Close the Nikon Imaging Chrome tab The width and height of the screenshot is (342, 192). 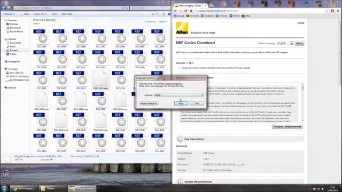[x=205, y=5]
